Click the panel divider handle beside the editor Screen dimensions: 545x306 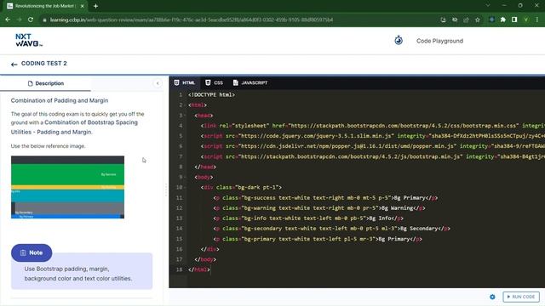click(166, 190)
